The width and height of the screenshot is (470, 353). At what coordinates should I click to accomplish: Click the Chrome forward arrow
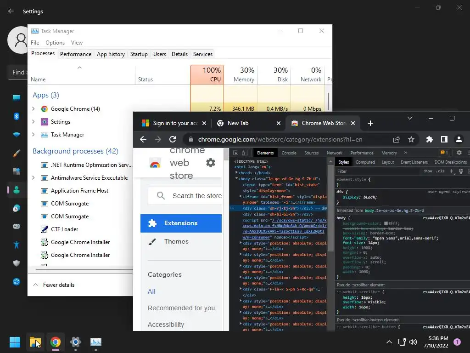tap(158, 139)
